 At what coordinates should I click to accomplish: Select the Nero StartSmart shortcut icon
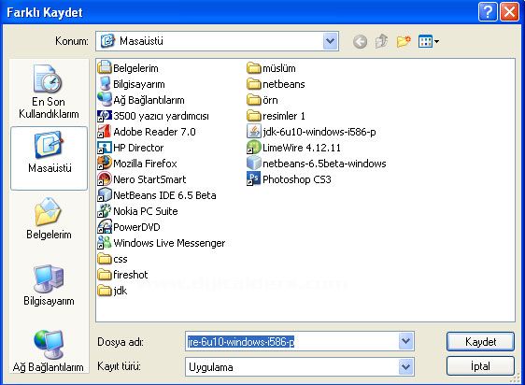coord(105,178)
